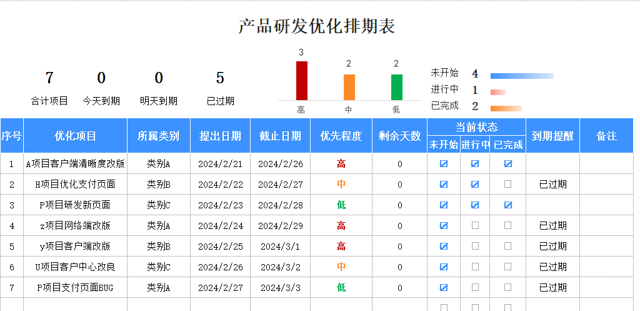The height and width of the screenshot is (311, 640).
Task: Select 类别C cell for U项目客户中心改良
Action: coord(159,267)
